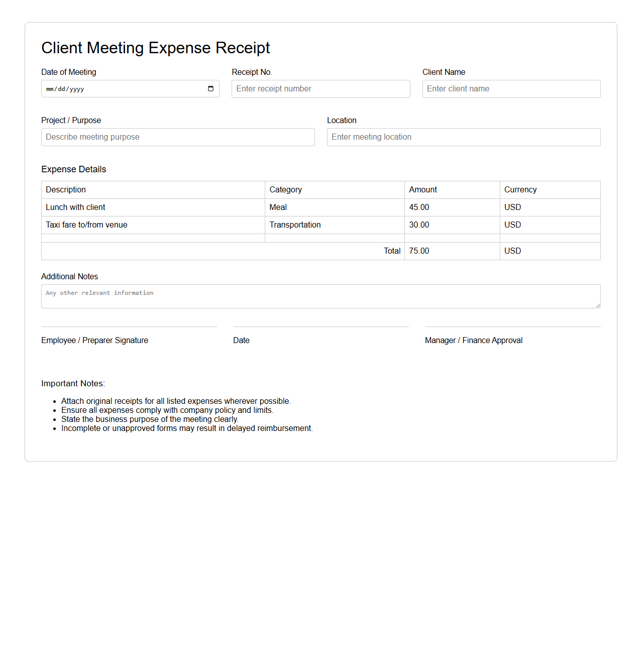Screen dimensions: 642x653
Task: Open the calendar picker in Date of Meeting
Action: (x=210, y=89)
